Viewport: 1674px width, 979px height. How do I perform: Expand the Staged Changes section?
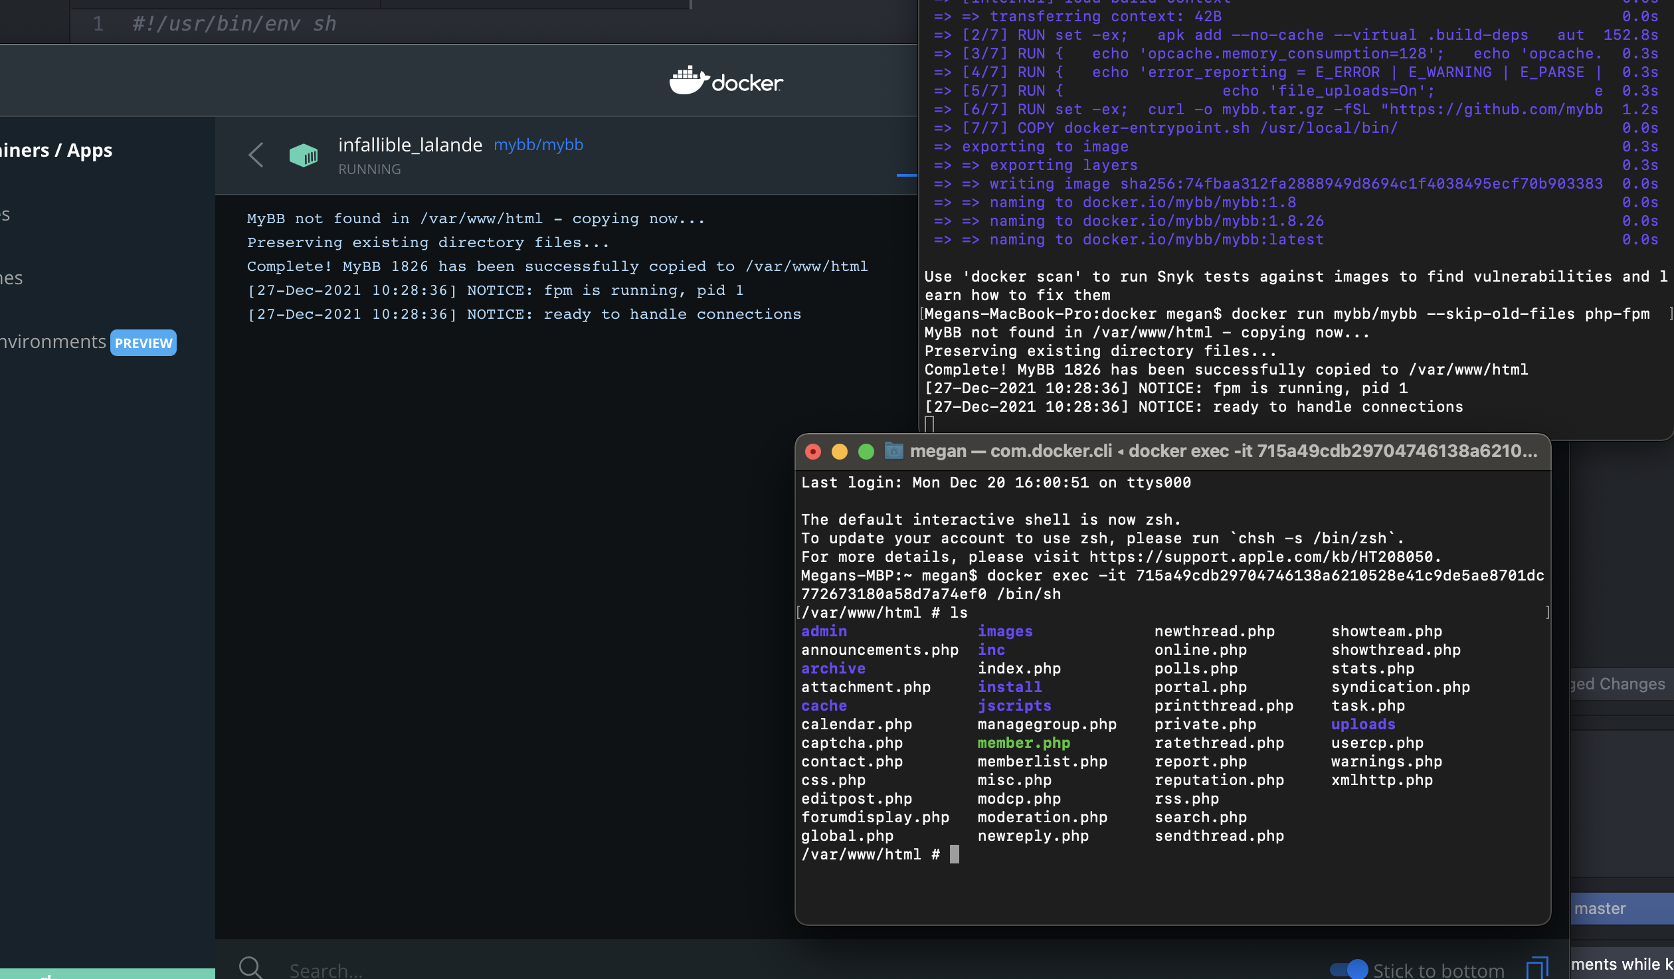(x=1618, y=683)
